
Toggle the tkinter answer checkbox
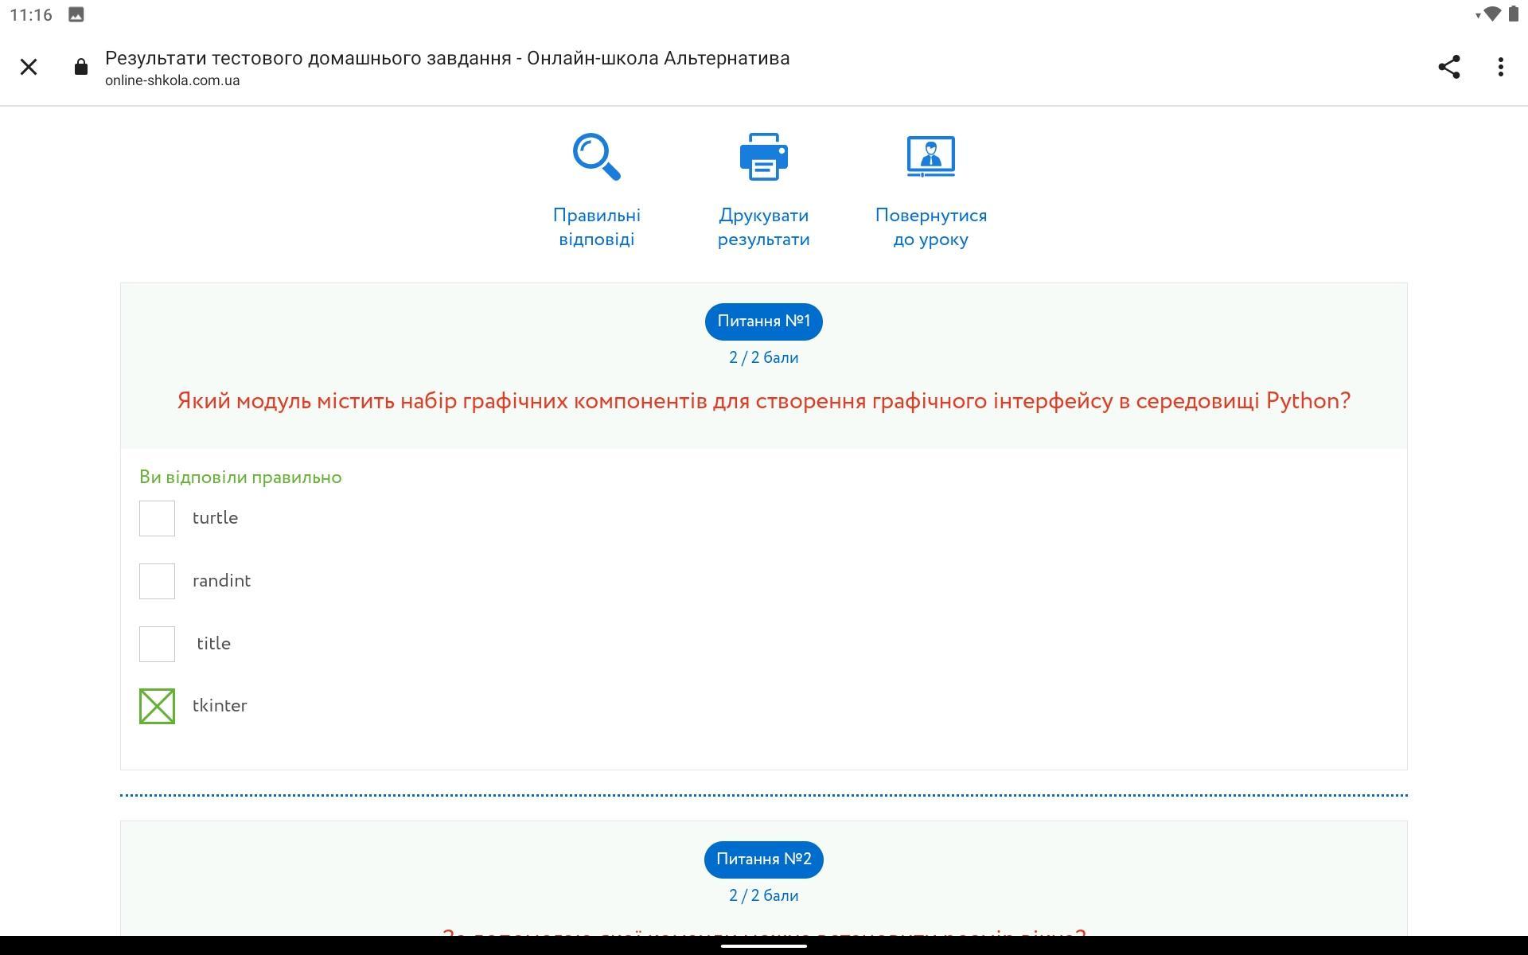[x=157, y=707]
